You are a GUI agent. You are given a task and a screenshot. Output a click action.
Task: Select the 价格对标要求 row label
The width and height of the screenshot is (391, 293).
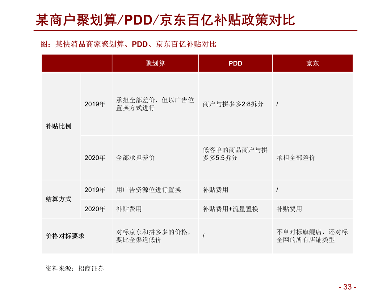point(65,236)
